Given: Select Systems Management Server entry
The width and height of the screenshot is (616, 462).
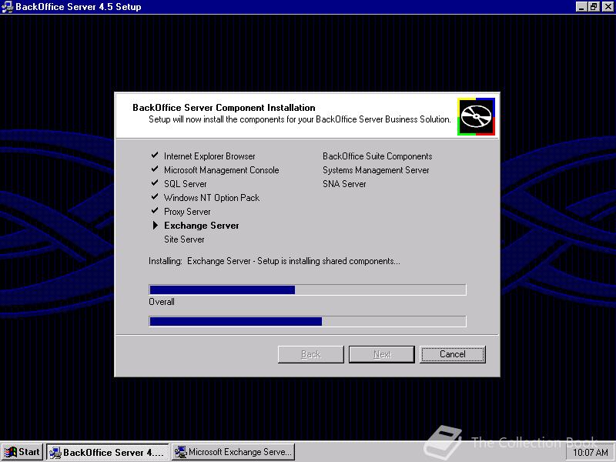Looking at the screenshot, I should (x=376, y=170).
